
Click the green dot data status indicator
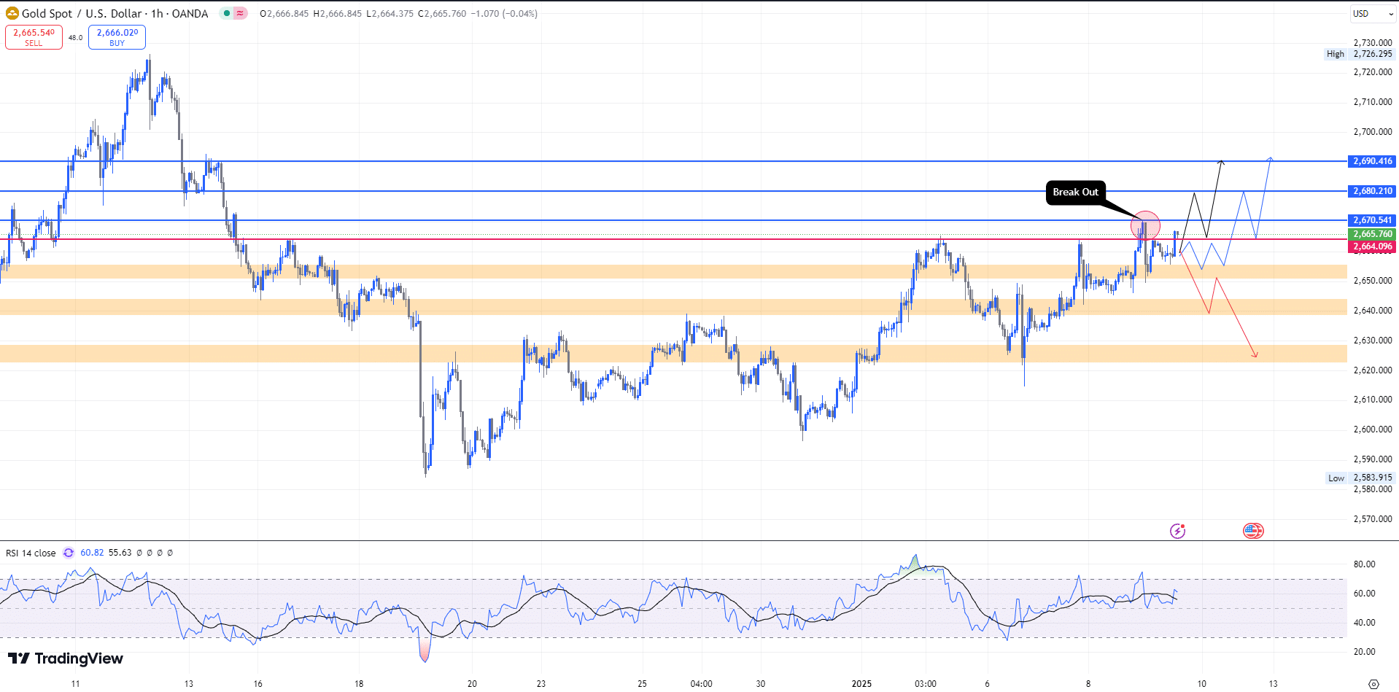pos(228,13)
